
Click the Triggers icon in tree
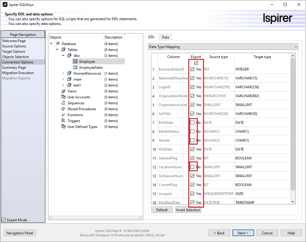click(63, 121)
